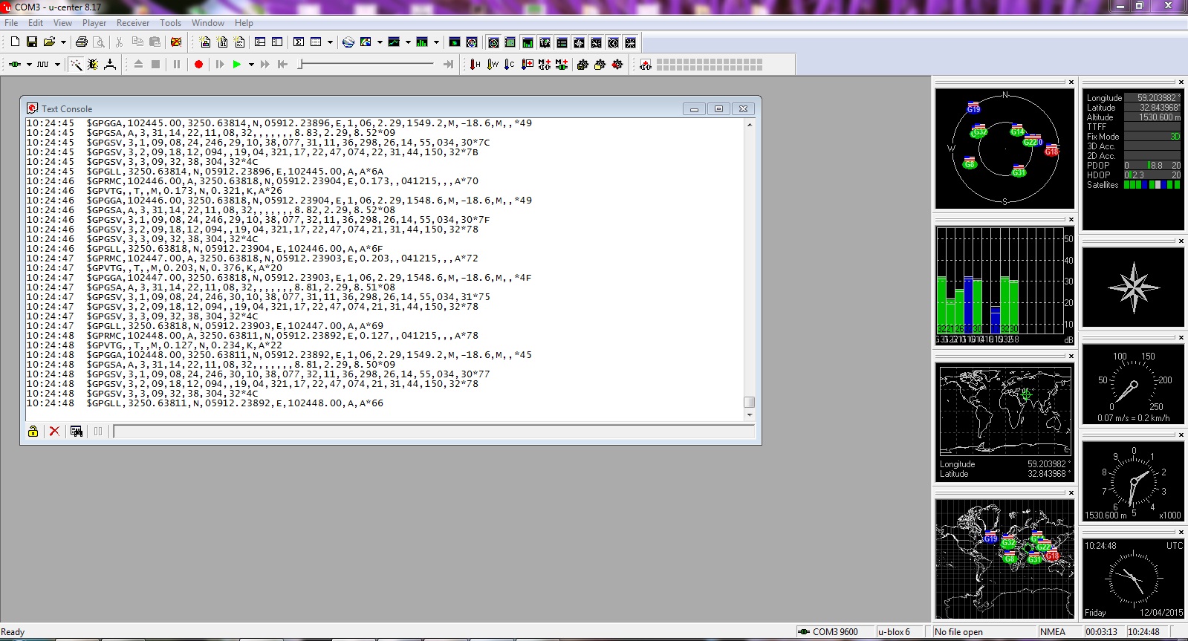This screenshot has width=1188, height=641.
Task: Click the filter icon in Text Console footer
Action: coord(76,431)
